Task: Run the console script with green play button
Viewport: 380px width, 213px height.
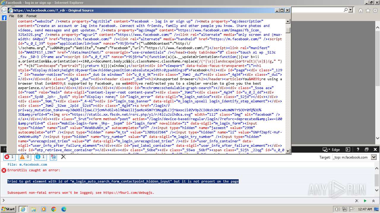Action: point(365,201)
